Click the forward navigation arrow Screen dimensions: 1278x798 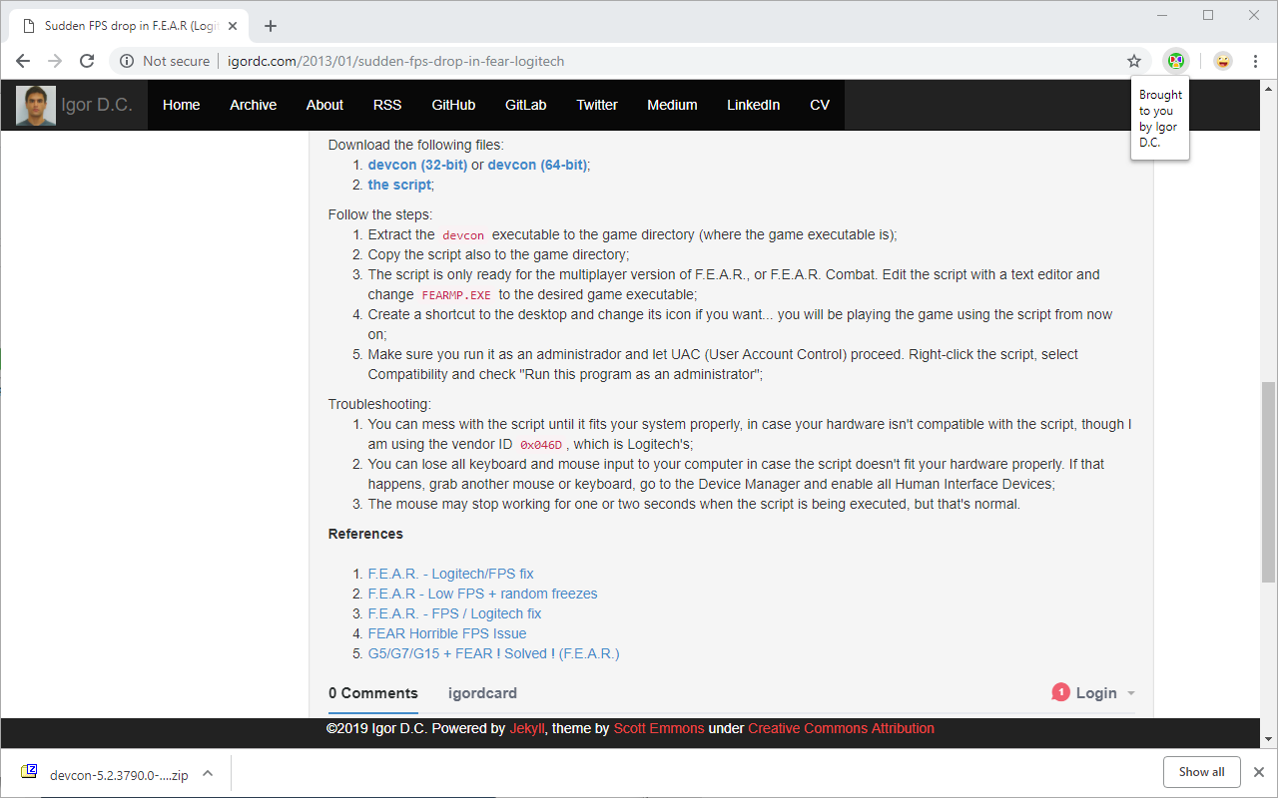pyautogui.click(x=54, y=61)
